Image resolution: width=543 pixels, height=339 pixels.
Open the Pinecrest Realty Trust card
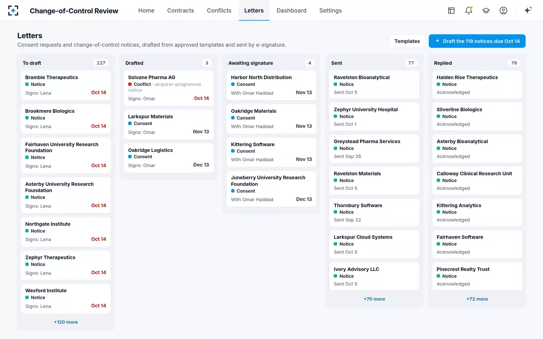click(477, 276)
